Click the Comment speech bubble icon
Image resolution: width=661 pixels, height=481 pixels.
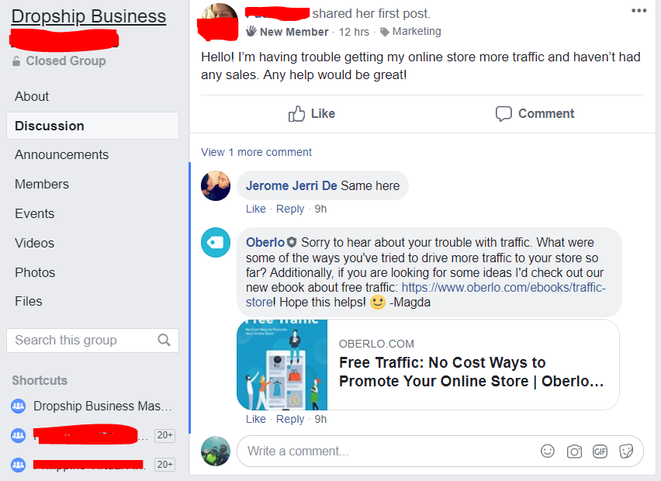click(x=504, y=114)
